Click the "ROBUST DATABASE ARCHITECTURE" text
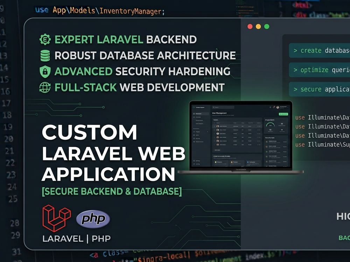The image size is (350, 262). tap(145, 56)
